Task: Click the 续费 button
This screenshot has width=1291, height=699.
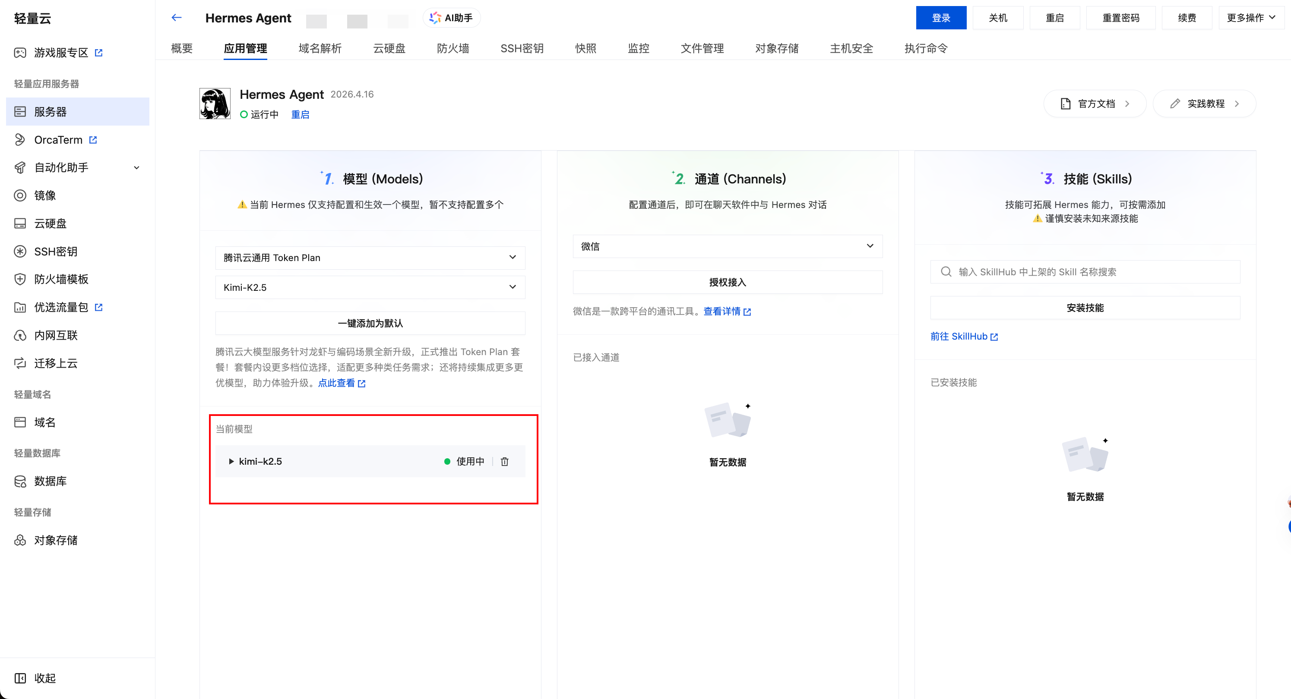Action: tap(1187, 18)
